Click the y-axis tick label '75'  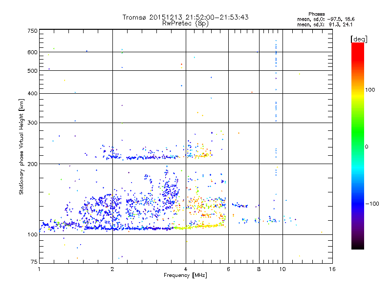click(x=34, y=262)
